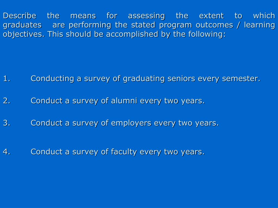The width and height of the screenshot is (278, 208).
Task: Select the line about graduating seniors survey
Action: pos(146,79)
